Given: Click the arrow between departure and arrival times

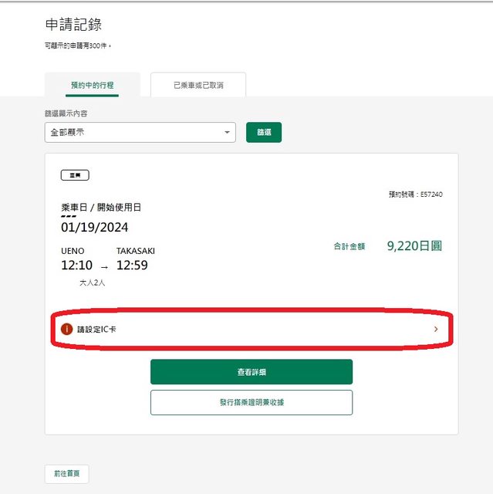Looking at the screenshot, I should tap(104, 267).
